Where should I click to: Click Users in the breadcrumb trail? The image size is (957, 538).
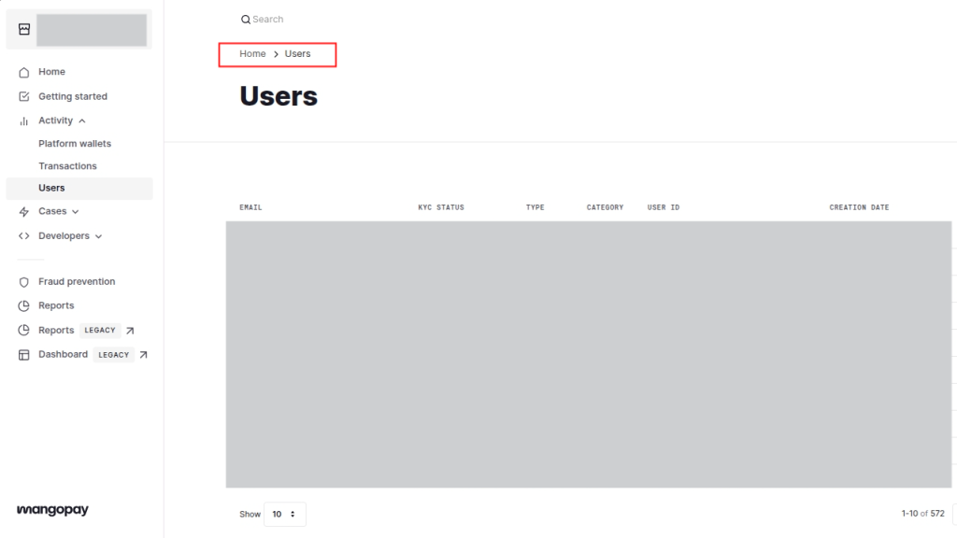tap(297, 53)
